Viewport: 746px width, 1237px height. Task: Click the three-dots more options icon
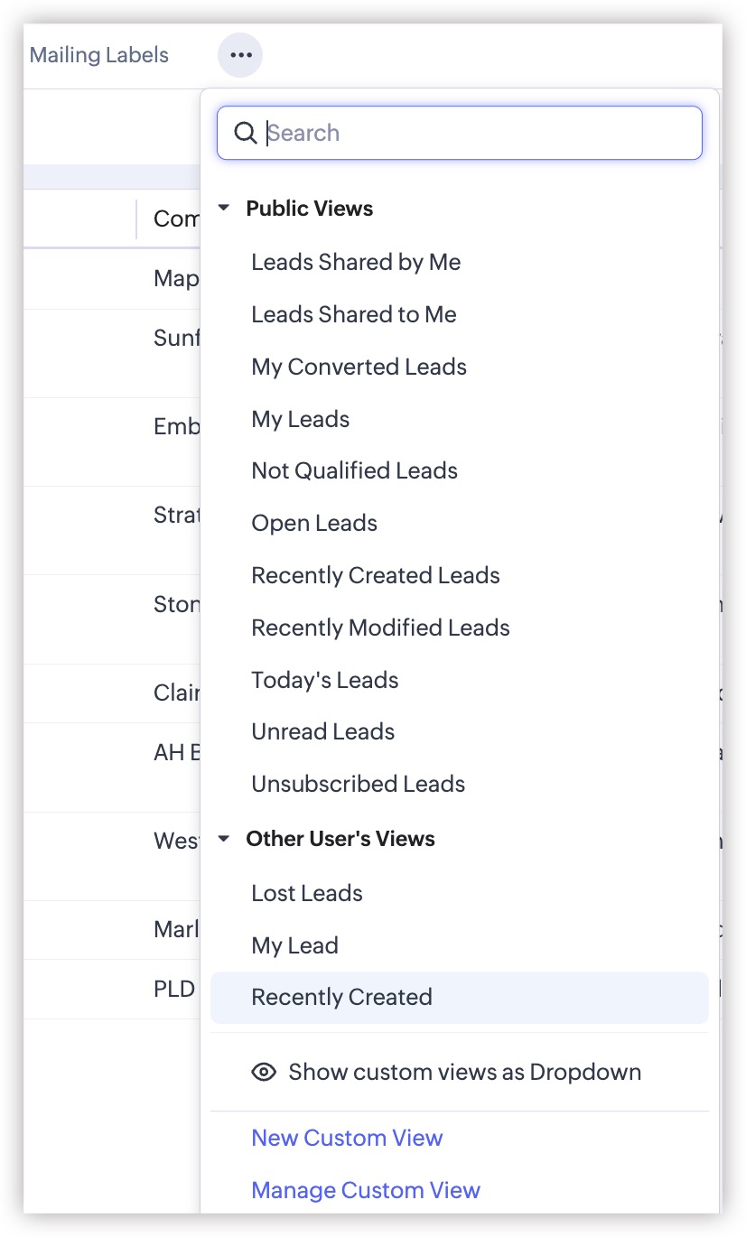click(240, 55)
